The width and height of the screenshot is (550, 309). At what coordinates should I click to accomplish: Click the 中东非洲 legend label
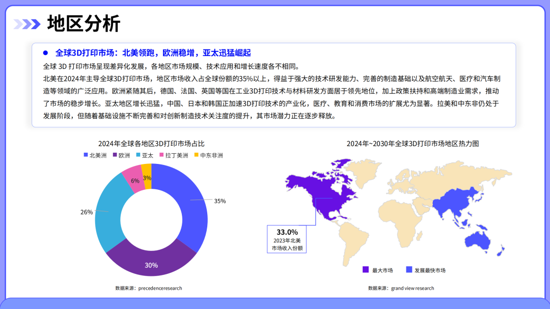211,155
